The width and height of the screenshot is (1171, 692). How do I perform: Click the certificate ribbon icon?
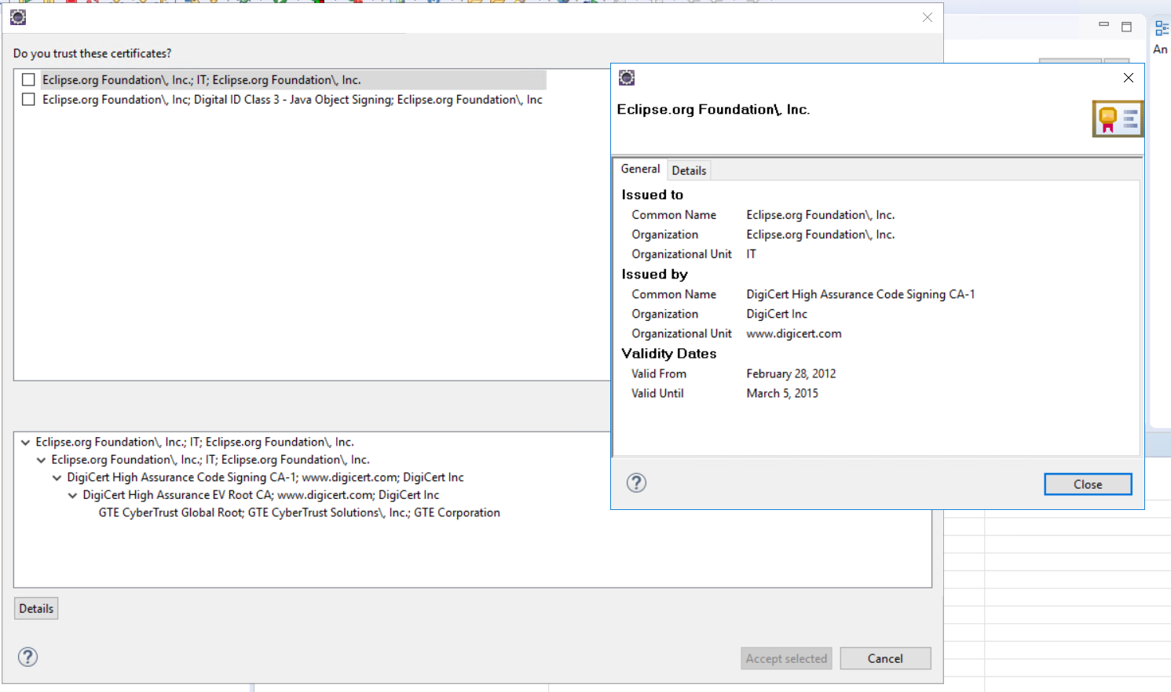tap(1118, 118)
